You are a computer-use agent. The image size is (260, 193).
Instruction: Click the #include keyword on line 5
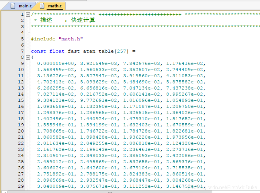pos(43,39)
